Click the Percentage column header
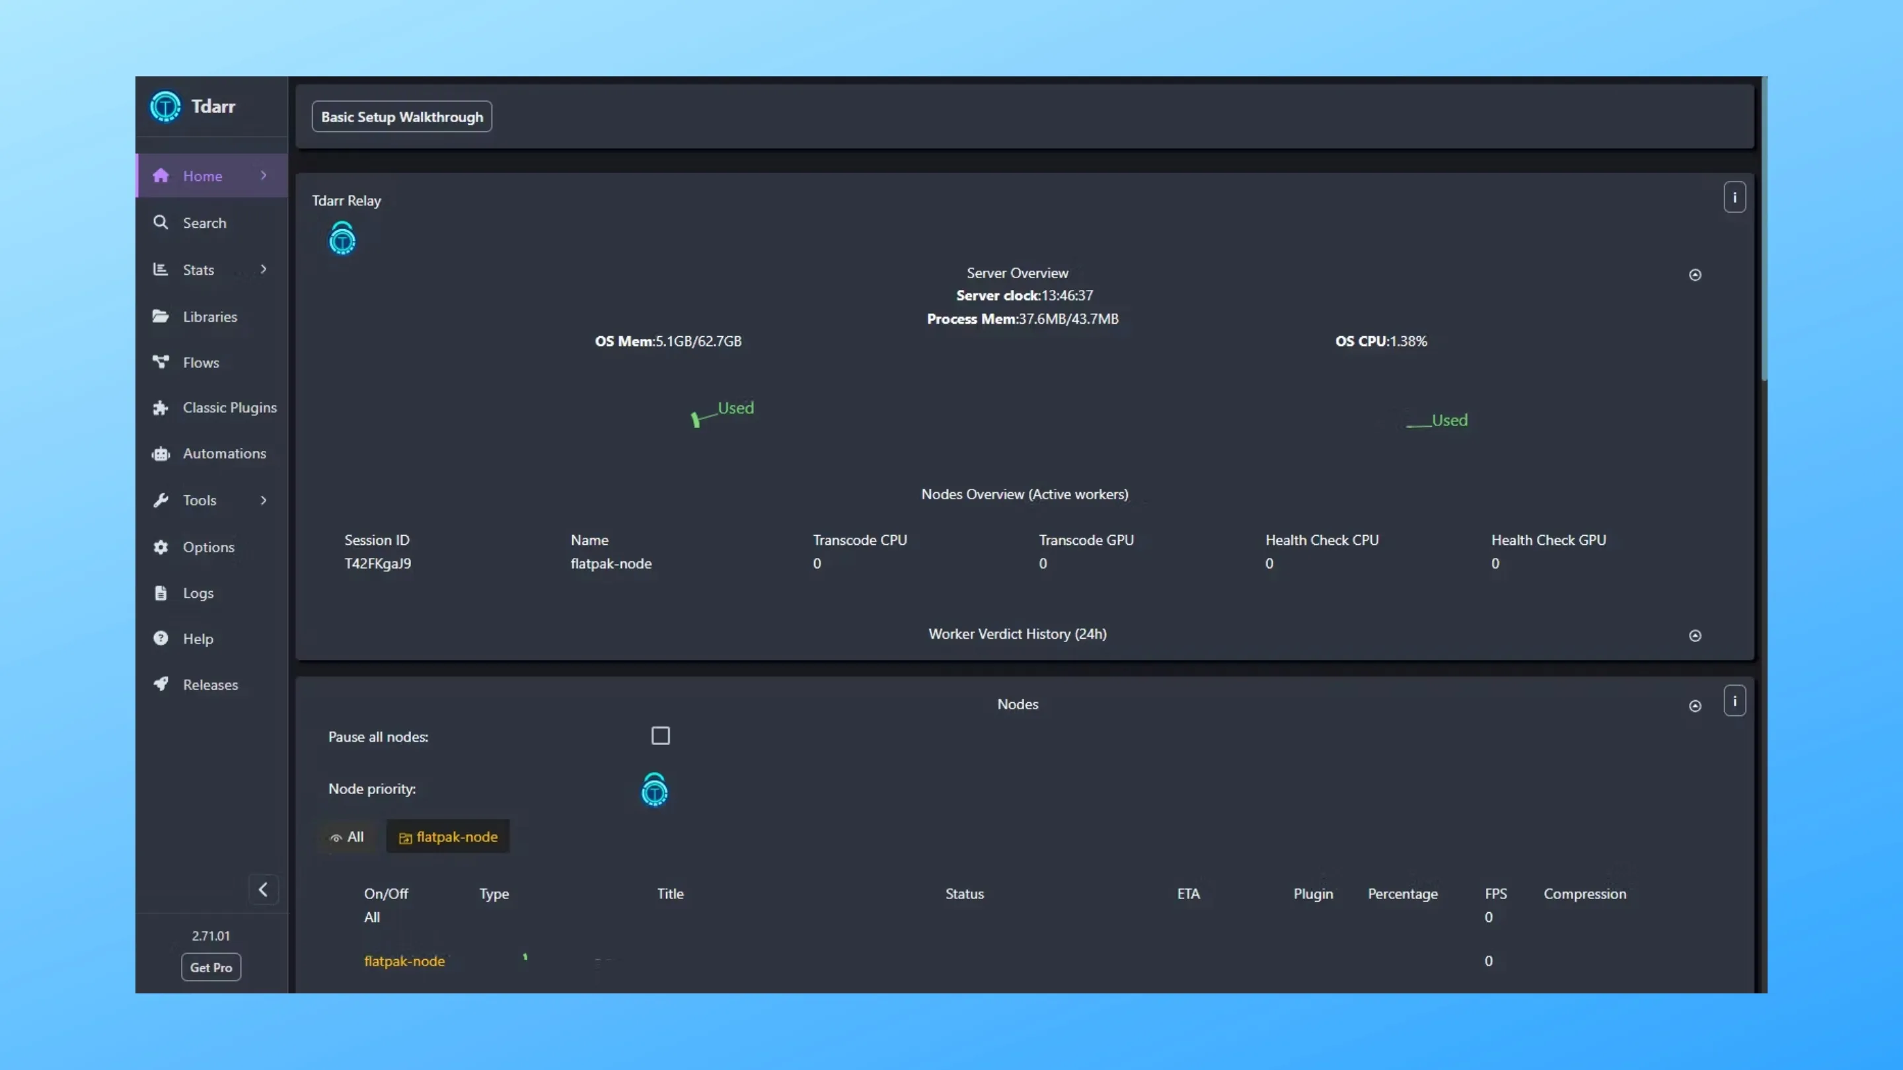 1403,894
